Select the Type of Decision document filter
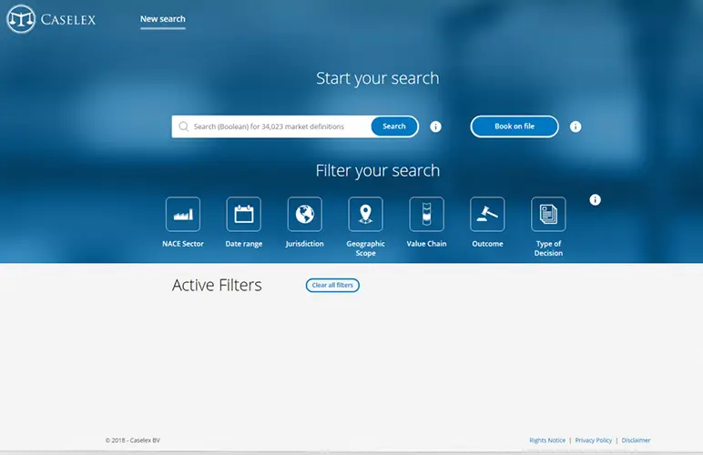Screen dimensions: 703x455 (548, 215)
